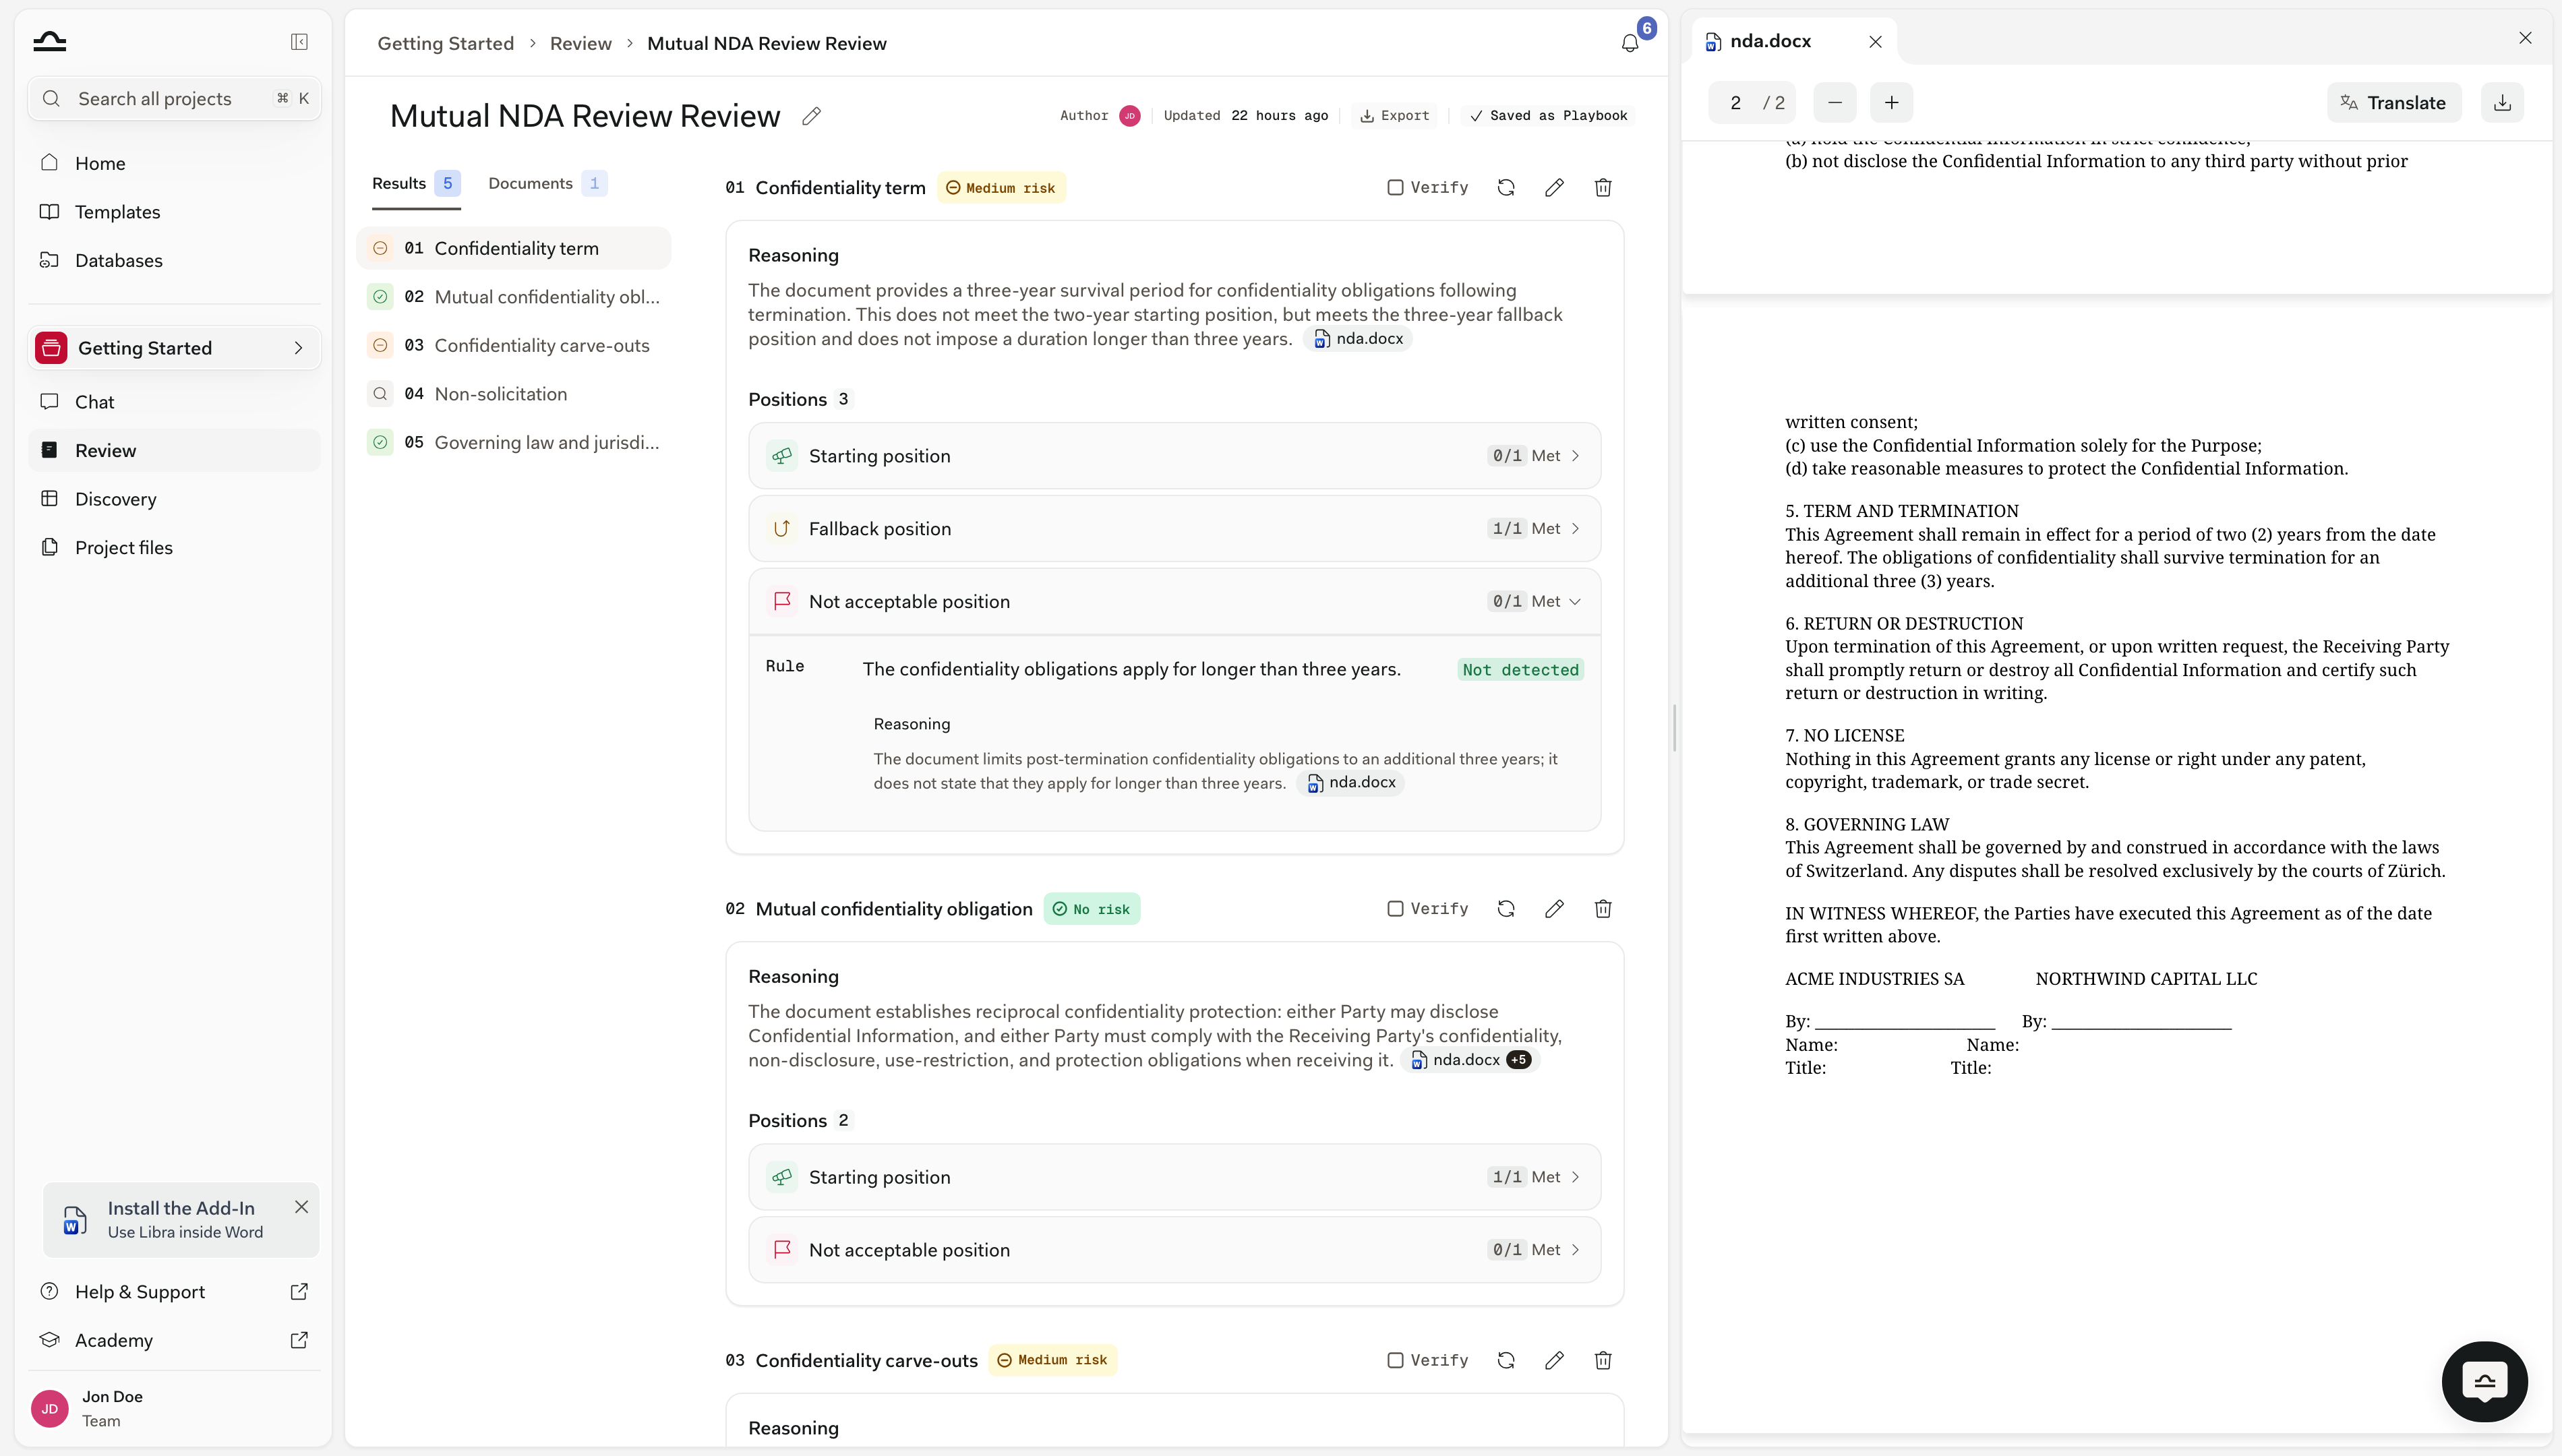Open Templates in the sidebar
The width and height of the screenshot is (2562, 1456).
(x=174, y=212)
